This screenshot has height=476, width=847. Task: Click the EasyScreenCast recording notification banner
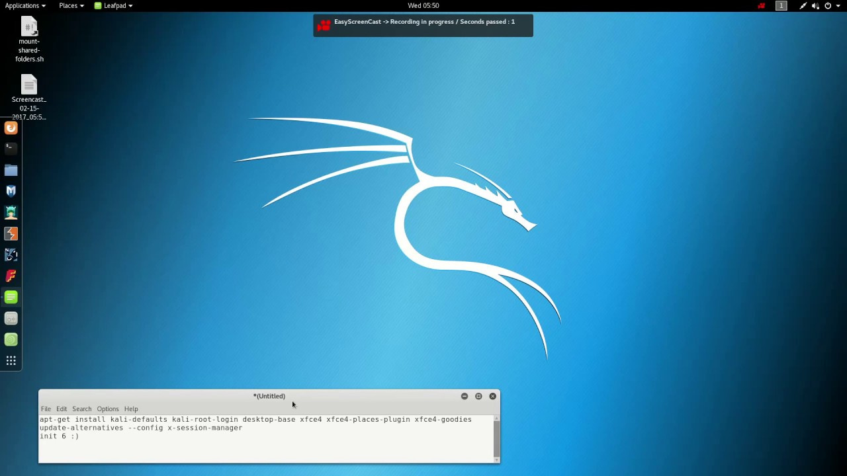click(423, 25)
